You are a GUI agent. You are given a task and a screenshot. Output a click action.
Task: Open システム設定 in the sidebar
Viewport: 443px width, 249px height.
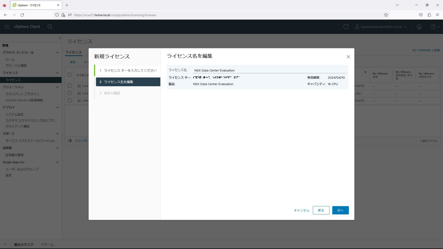[x=14, y=114]
